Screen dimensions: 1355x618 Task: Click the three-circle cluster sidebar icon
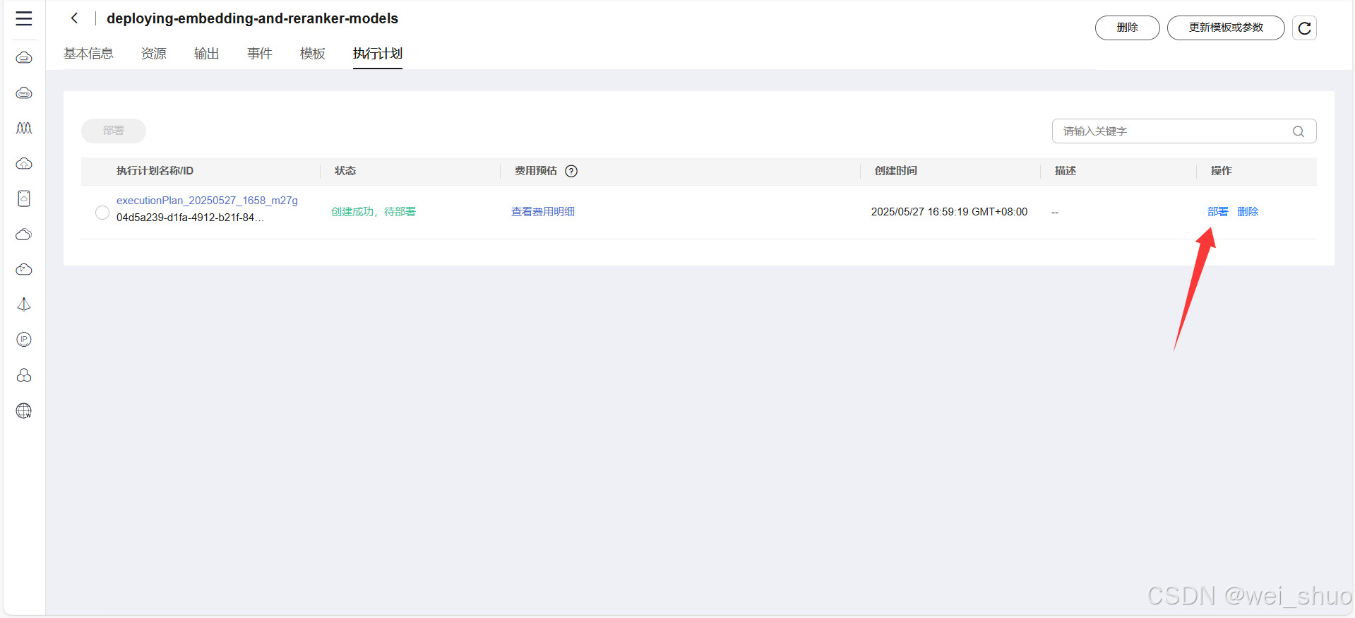[x=24, y=375]
